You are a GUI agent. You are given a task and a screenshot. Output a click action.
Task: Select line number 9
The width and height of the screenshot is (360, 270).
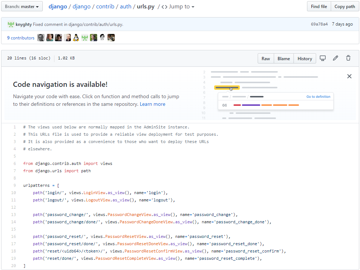tap(15, 185)
